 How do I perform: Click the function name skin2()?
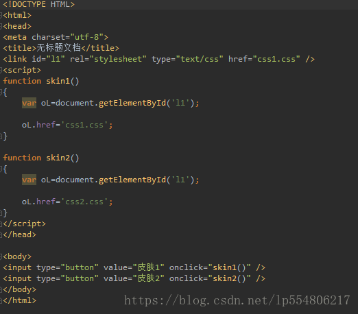coord(62,158)
